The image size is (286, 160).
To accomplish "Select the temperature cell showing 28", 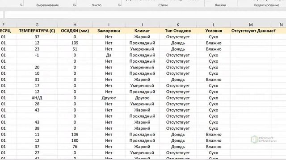I will click(37, 104).
